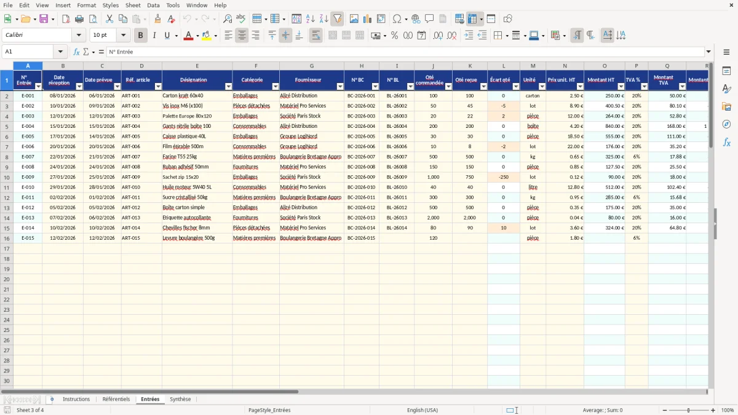Screen dimensions: 738x415
Task: Click cell containing Palette Europe 80x120
Action: (x=197, y=116)
